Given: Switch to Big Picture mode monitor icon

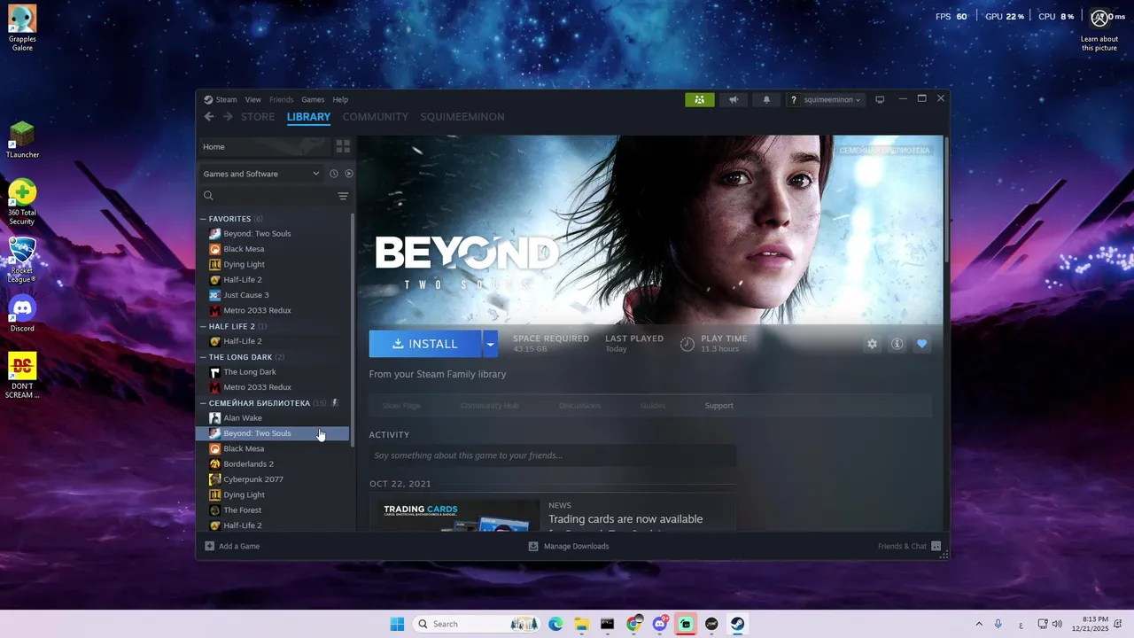Looking at the screenshot, I should pyautogui.click(x=880, y=99).
